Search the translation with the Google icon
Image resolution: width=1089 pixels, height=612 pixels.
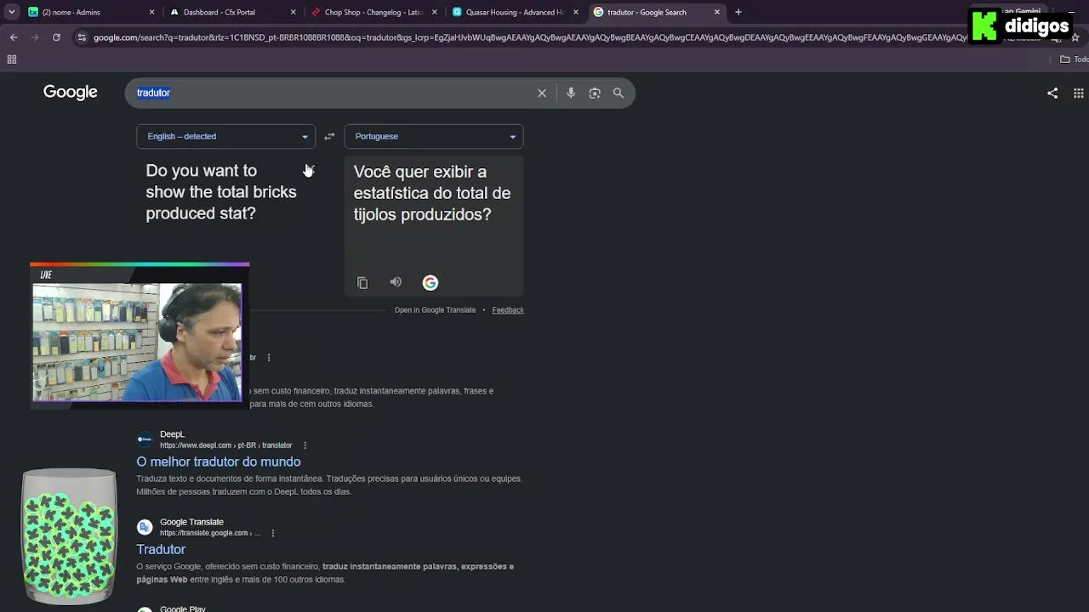pos(430,282)
